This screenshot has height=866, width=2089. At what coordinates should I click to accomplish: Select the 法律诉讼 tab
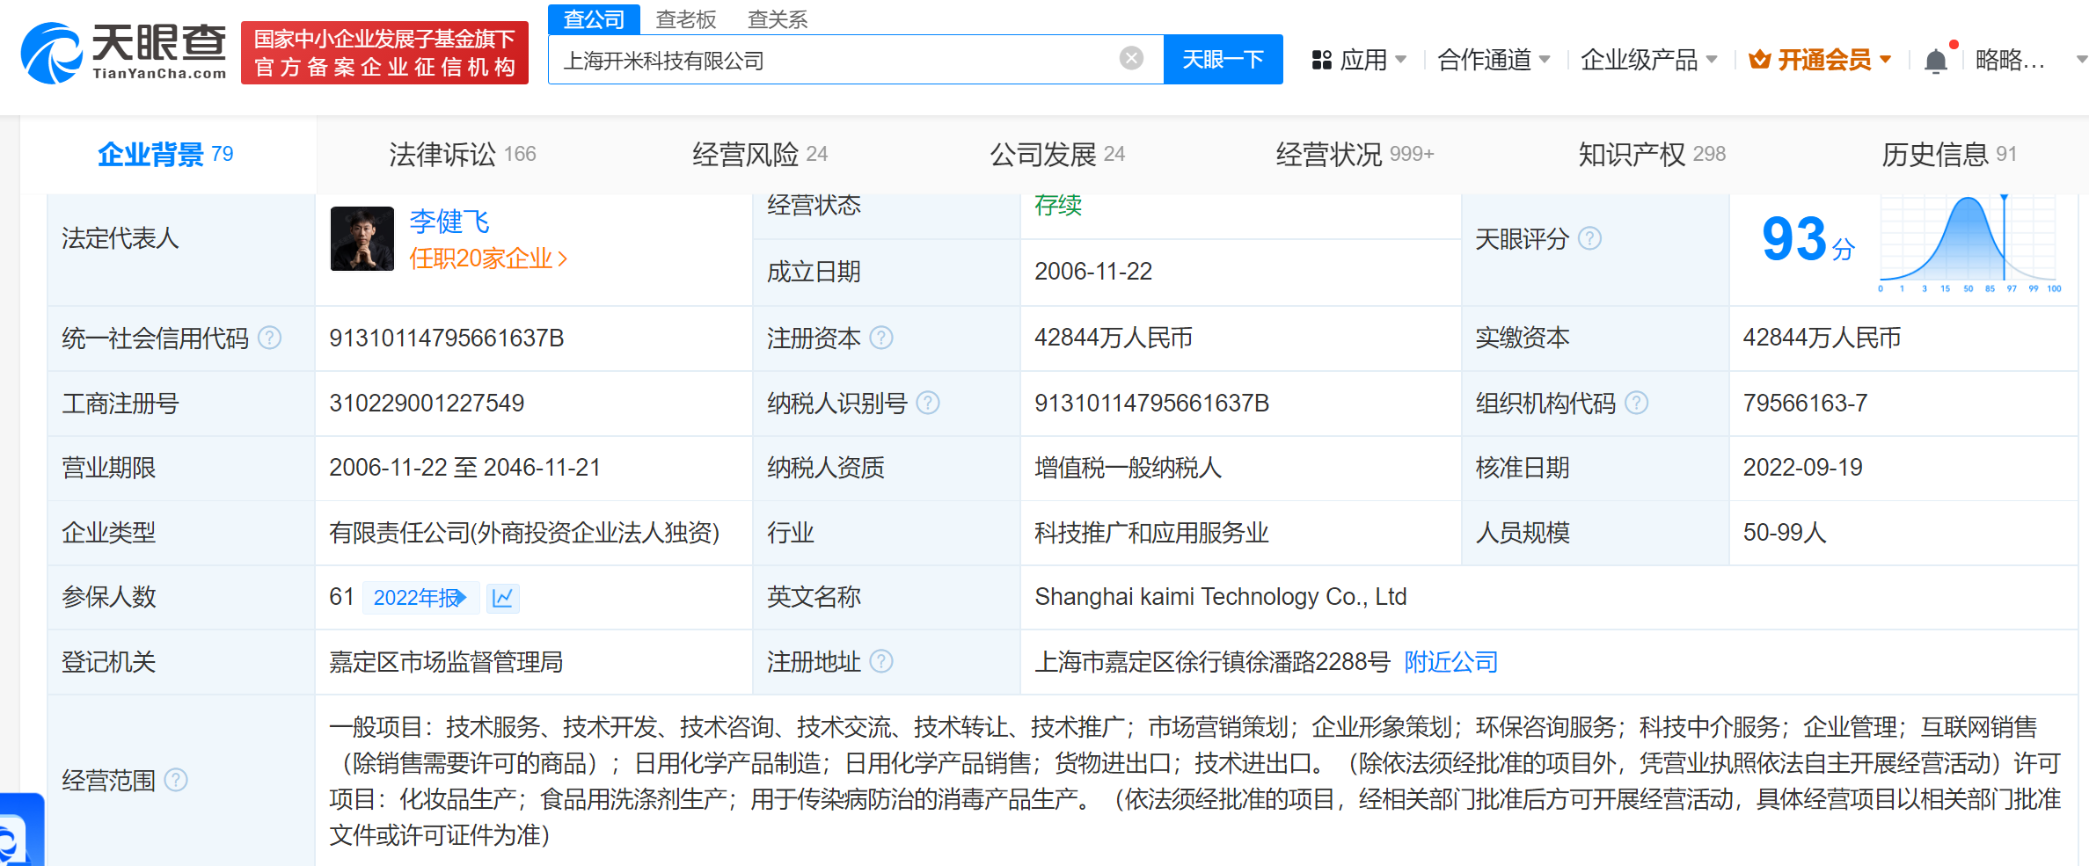(463, 154)
